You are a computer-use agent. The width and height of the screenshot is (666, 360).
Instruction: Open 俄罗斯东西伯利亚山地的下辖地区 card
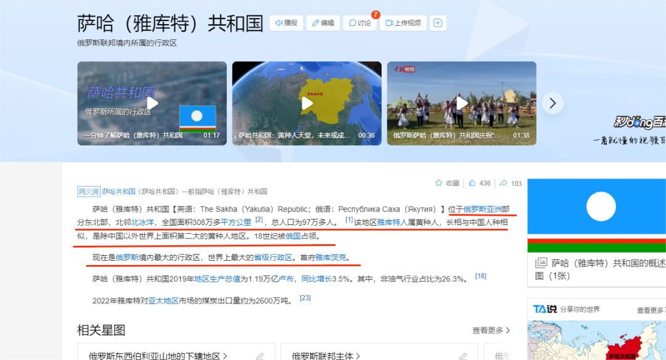158,356
